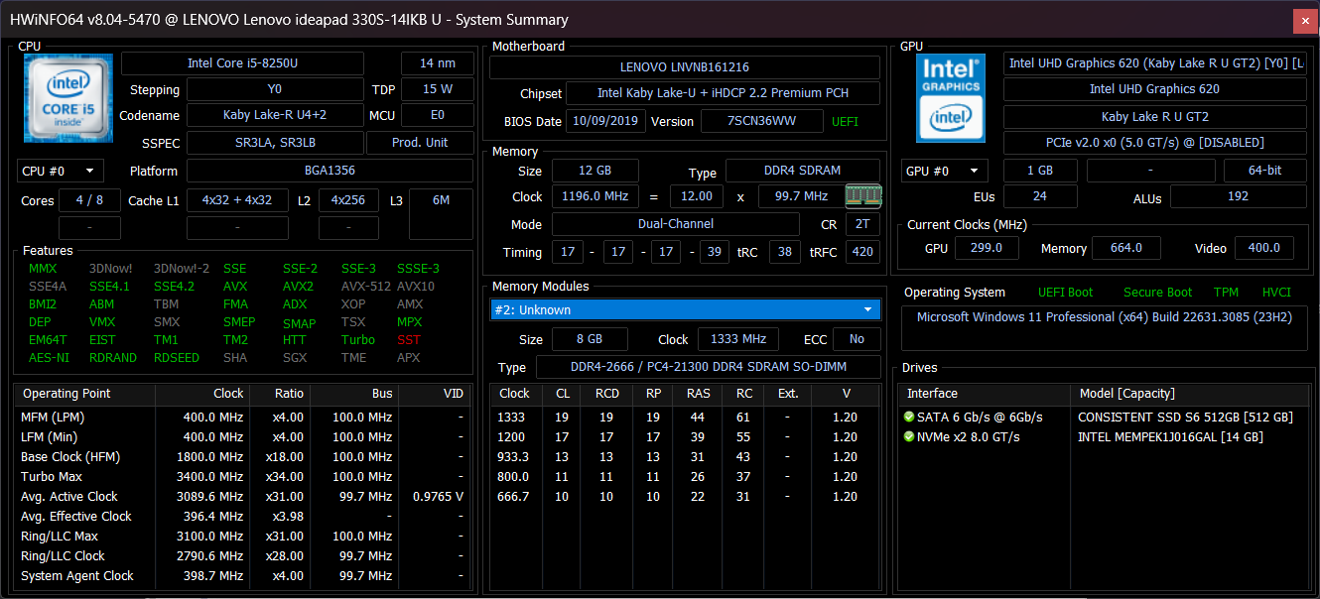The image size is (1320, 599).
Task: Click the Model [Capacity] column header
Action: coord(1188,394)
